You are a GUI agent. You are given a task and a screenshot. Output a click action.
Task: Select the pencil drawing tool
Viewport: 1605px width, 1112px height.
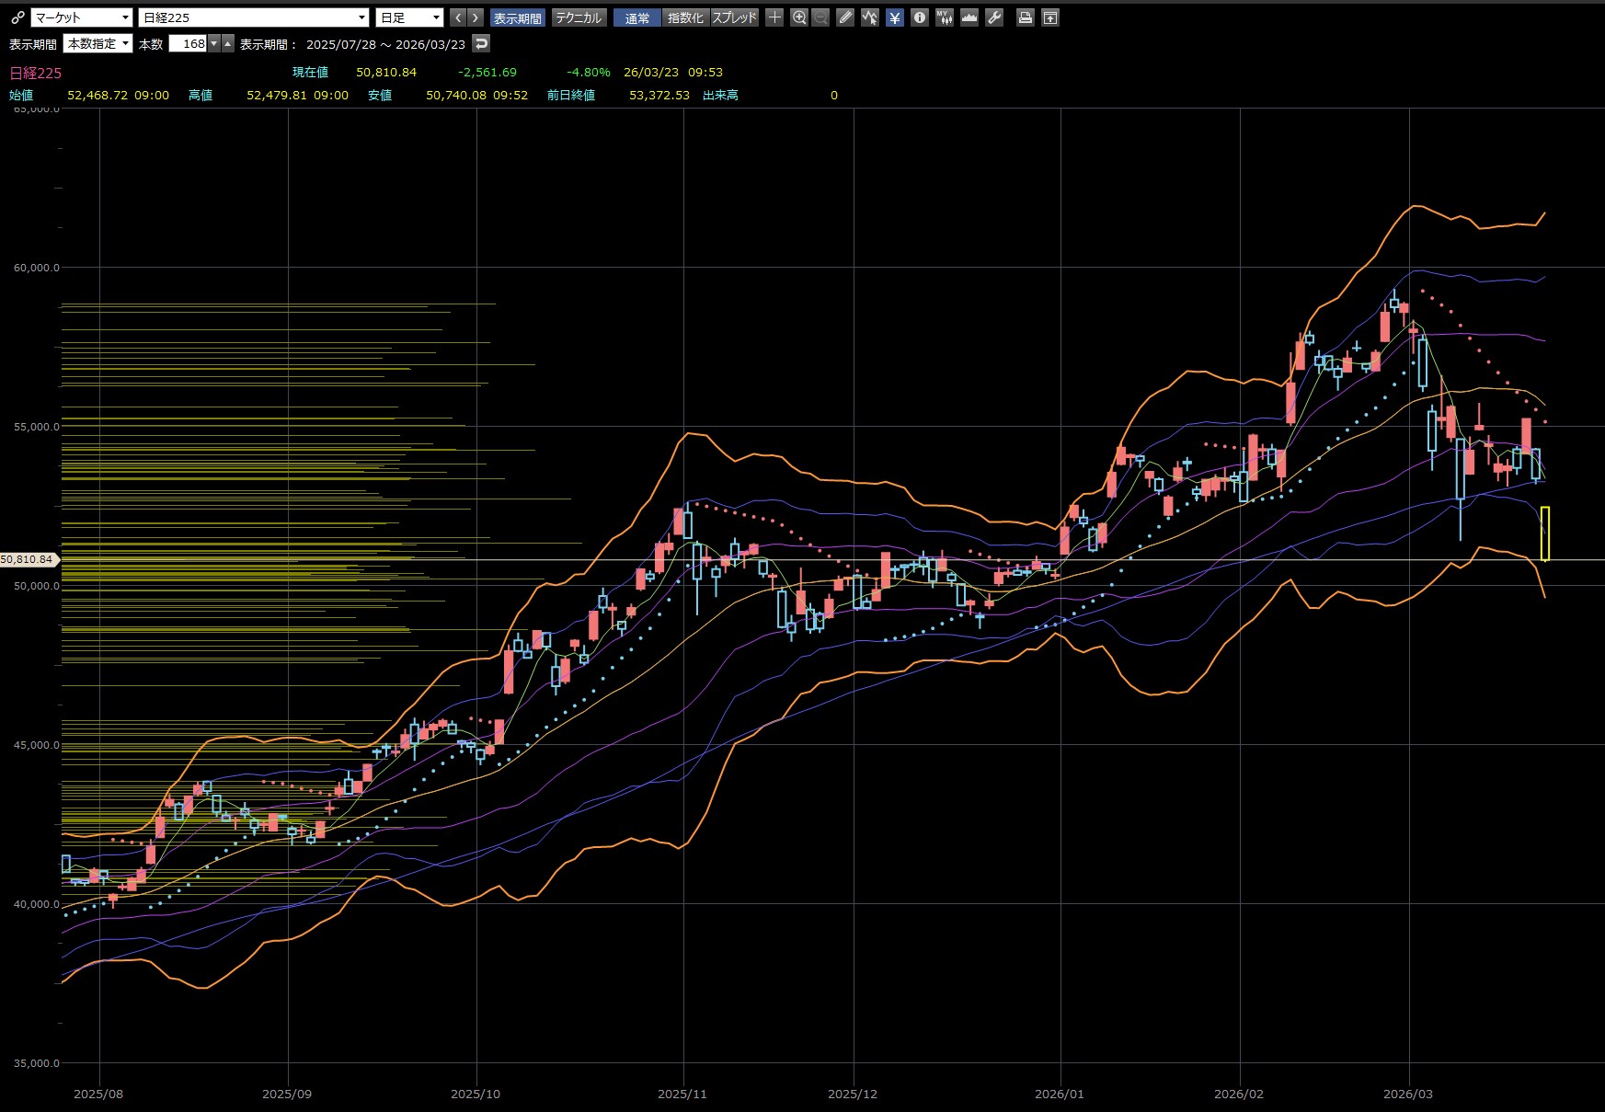coord(845,17)
